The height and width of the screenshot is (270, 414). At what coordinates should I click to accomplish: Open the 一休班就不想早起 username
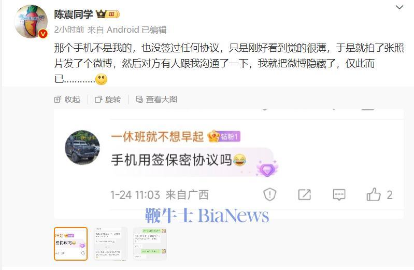[x=157, y=137]
